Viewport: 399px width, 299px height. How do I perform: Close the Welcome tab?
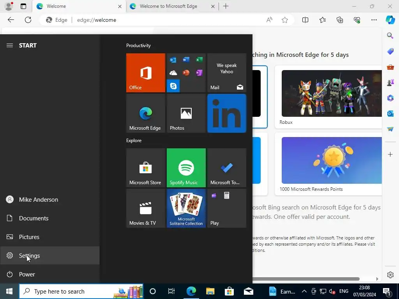pyautogui.click(x=120, y=6)
